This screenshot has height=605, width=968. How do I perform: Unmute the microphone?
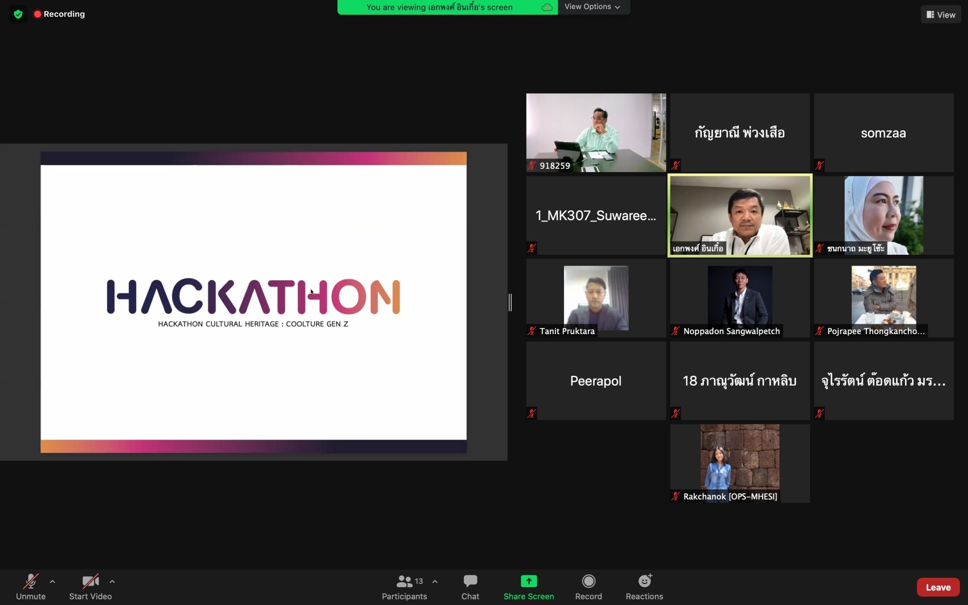coord(31,587)
